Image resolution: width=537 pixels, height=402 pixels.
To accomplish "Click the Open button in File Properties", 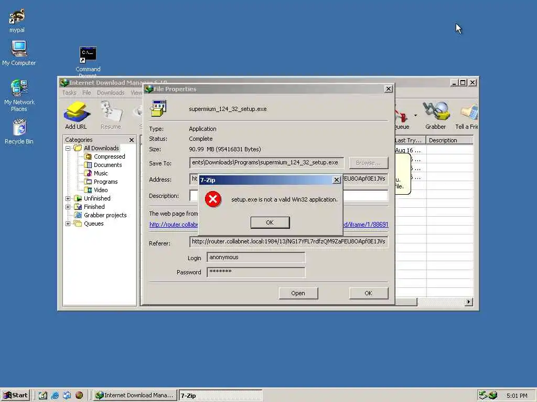I will [x=298, y=293].
